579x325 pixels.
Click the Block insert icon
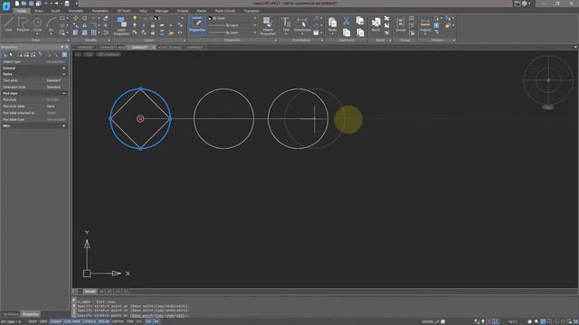tap(376, 24)
